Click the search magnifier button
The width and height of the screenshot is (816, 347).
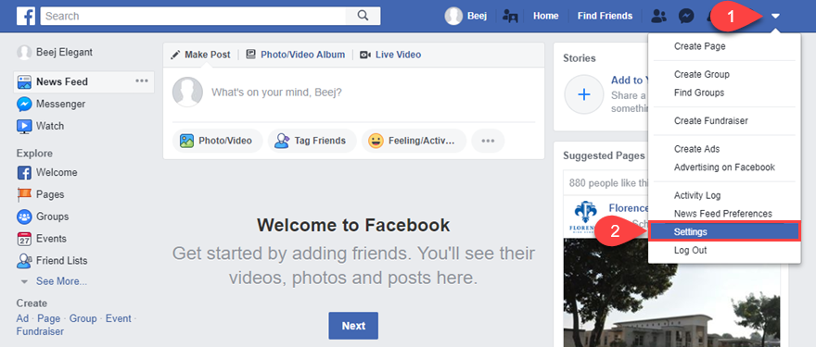tap(363, 16)
